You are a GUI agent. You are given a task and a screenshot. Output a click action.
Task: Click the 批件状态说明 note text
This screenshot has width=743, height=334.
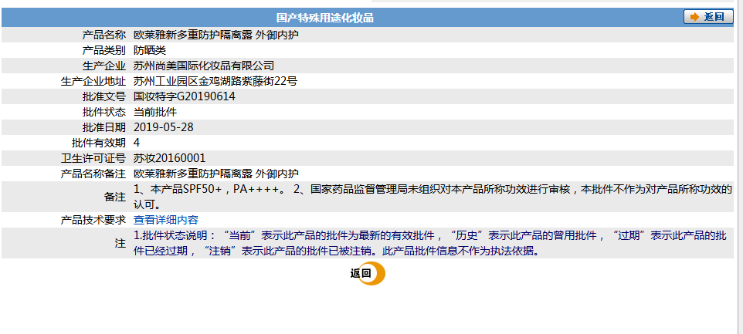[x=430, y=243]
